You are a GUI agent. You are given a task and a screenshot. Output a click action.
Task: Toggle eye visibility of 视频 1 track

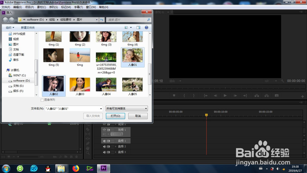tap(104, 130)
